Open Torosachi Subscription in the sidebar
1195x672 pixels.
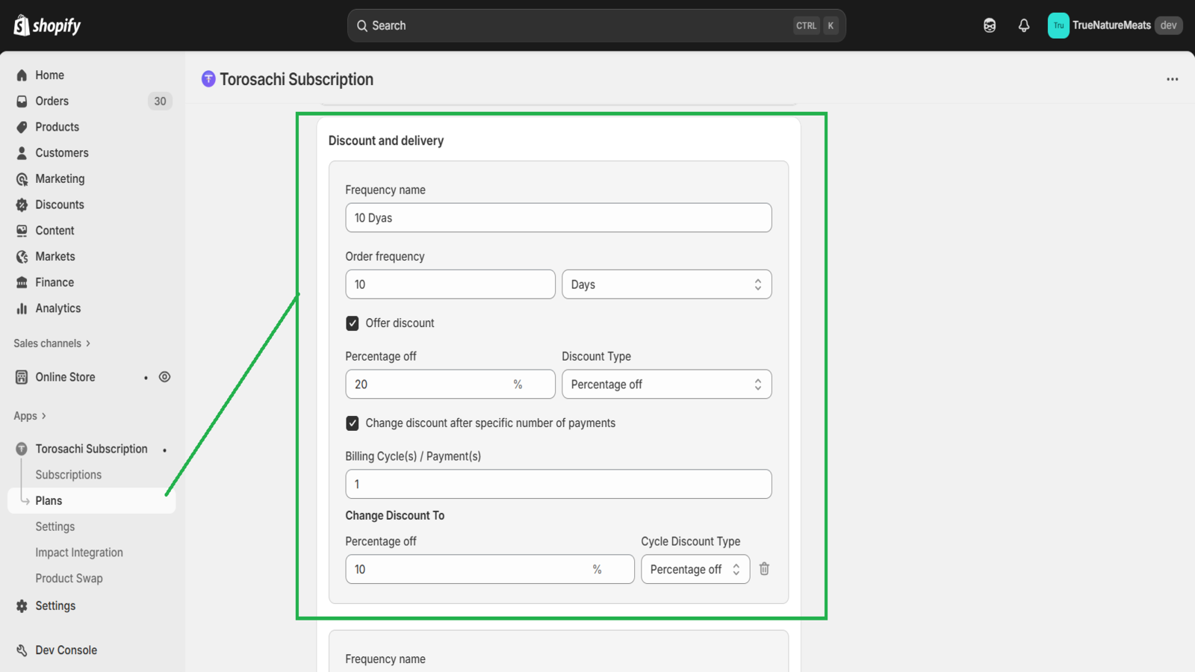91,449
